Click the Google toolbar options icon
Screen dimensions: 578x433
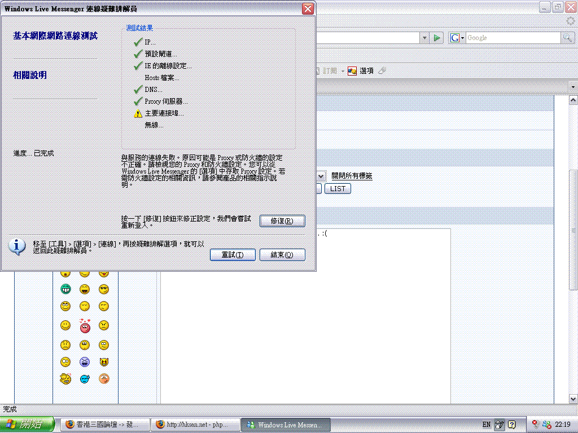click(x=352, y=70)
